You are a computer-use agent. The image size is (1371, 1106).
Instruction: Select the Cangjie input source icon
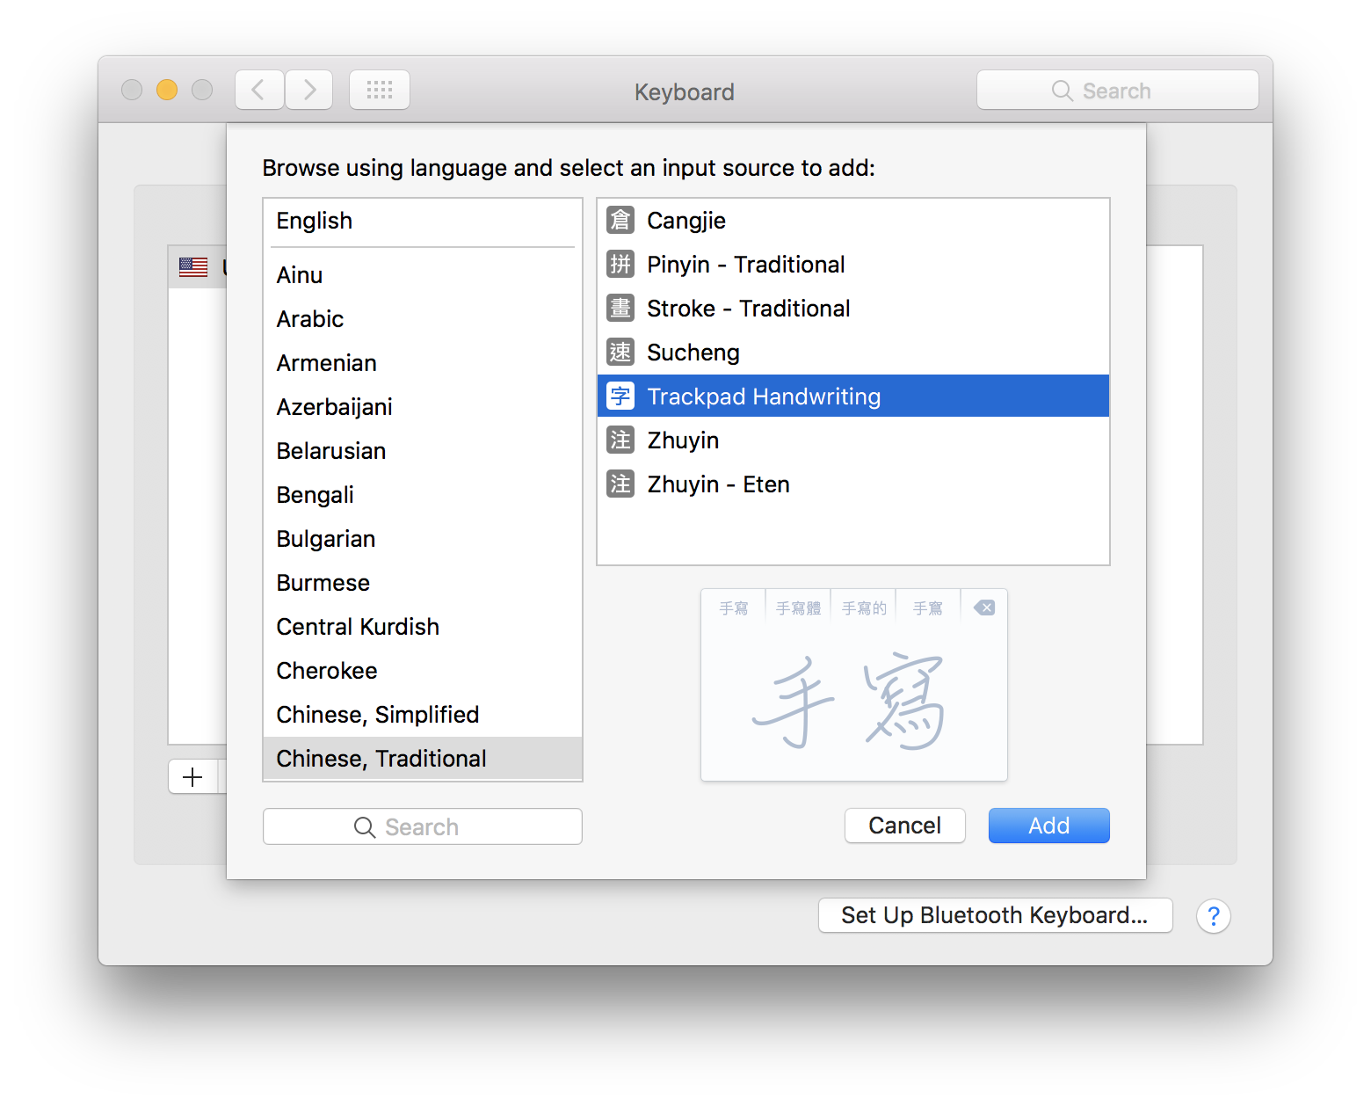point(620,220)
